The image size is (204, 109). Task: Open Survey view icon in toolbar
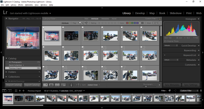point(63,85)
